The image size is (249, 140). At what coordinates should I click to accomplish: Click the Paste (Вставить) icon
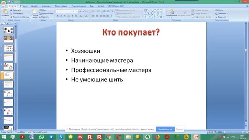[x=5, y=12]
